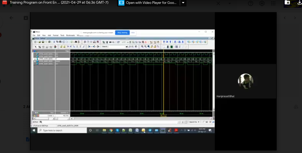Expand the Search field dropdown in Wave toolbar

(x=127, y=47)
